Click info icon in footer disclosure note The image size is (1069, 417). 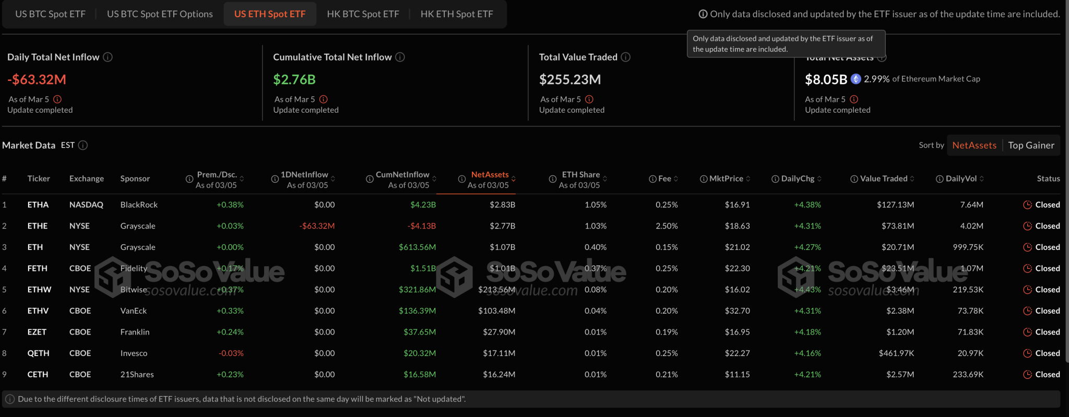click(x=10, y=399)
